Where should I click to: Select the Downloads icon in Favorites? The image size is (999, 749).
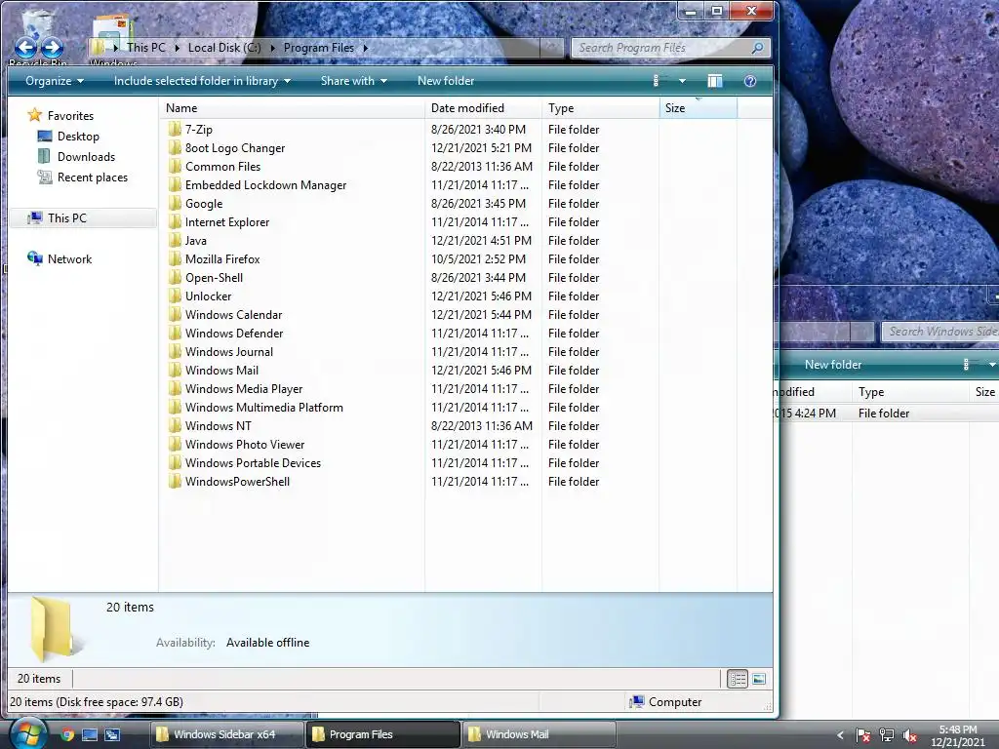(45, 156)
